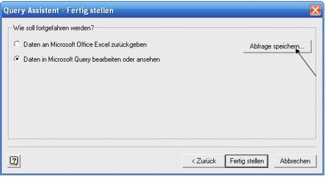Click the label 'Daten an Microsoft Office Excel zurückgeben'
This screenshot has height=177, width=326.
click(84, 44)
